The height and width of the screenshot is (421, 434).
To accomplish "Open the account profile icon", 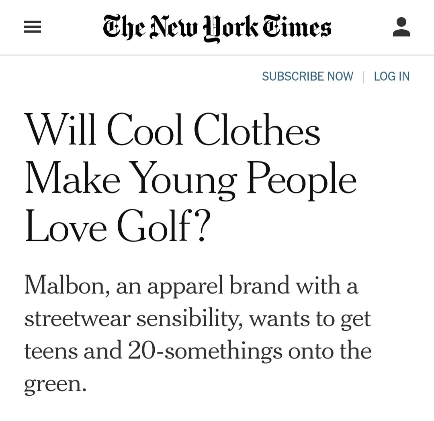I will point(401,27).
